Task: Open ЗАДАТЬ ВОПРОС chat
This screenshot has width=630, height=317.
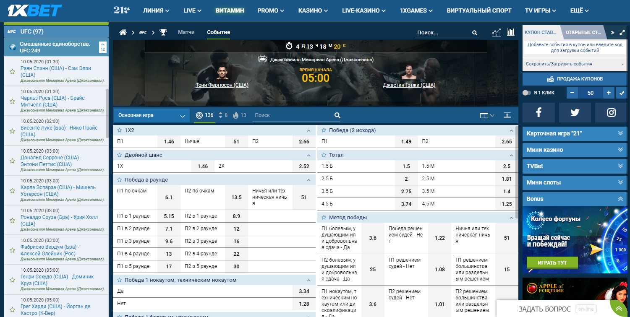Action: click(x=544, y=309)
